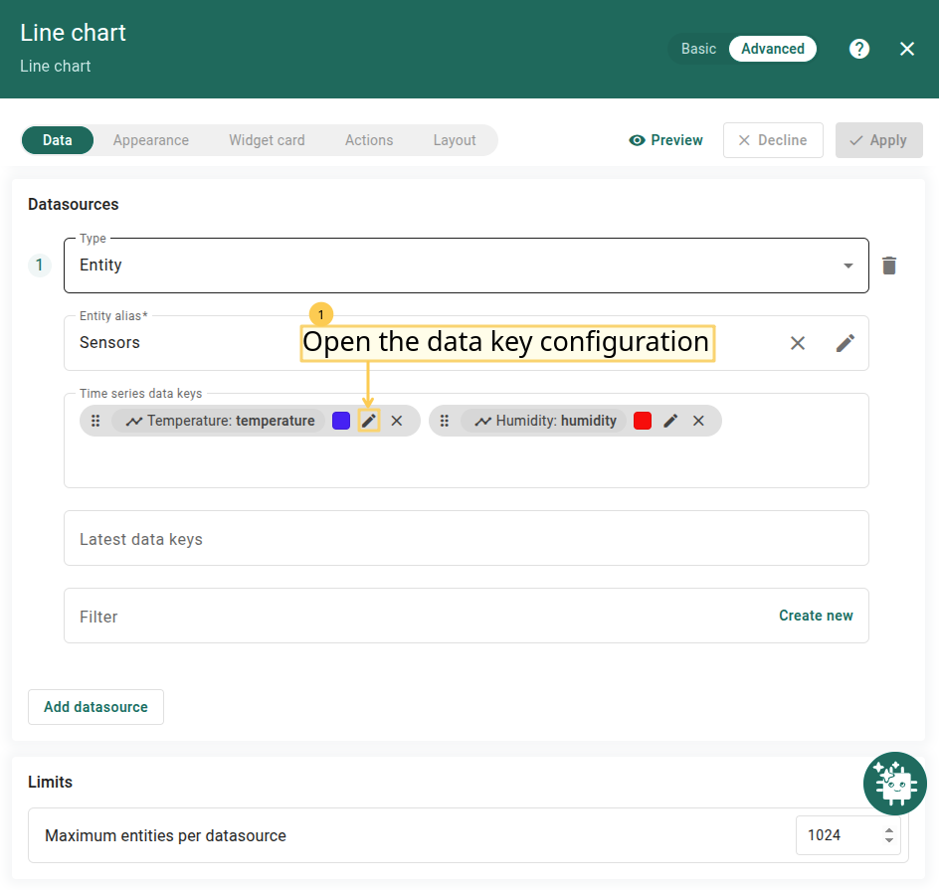939x890 pixels.
Task: Expand the datasource Type dropdown
Action: pyautogui.click(x=847, y=266)
